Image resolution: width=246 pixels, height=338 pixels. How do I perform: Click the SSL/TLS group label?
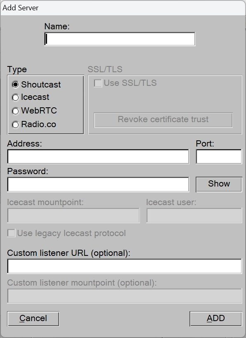tap(105, 69)
